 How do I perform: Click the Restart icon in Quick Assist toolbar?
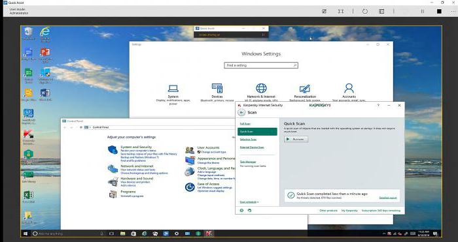(x=365, y=11)
